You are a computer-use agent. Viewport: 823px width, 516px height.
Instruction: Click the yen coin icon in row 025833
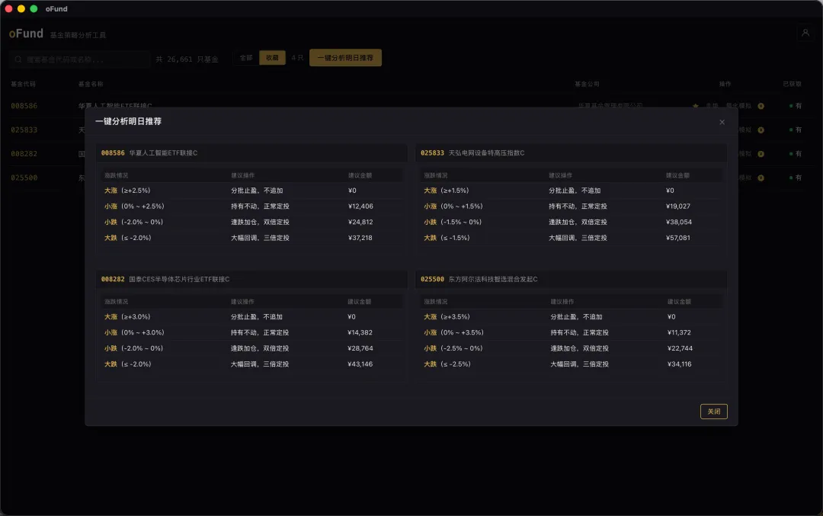[761, 130]
